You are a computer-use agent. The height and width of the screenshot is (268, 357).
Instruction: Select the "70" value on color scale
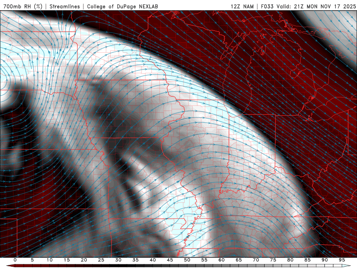[x=256, y=260]
